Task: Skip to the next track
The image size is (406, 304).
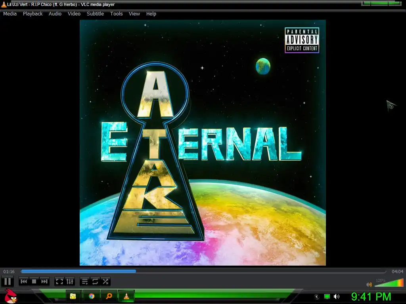Action: (x=44, y=281)
